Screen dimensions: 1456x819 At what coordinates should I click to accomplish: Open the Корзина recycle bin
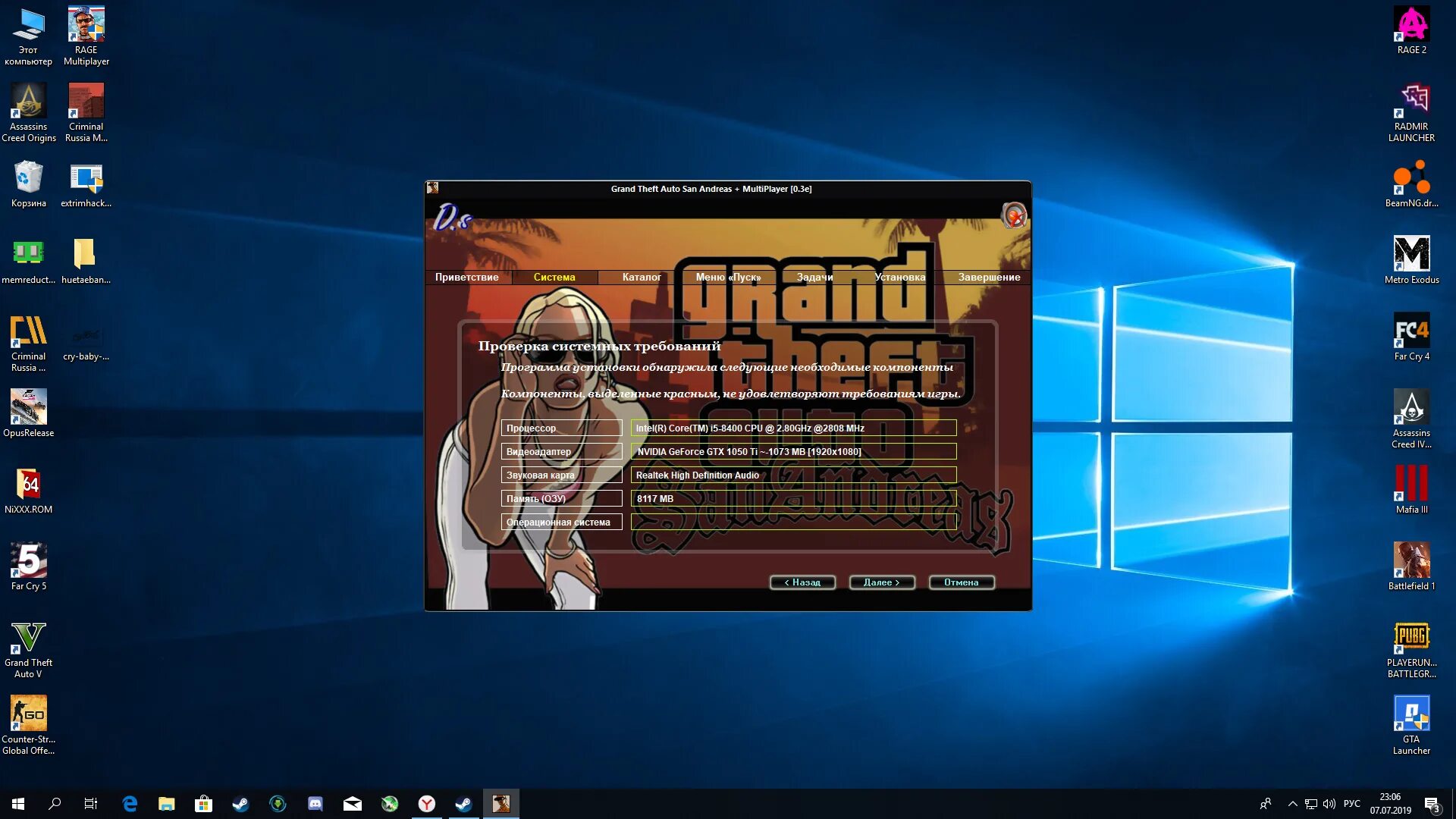click(x=28, y=184)
